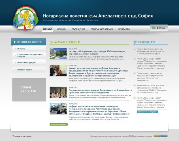This screenshot has height=141, width=179.
Task: Click the blue виж всички съобщения button
Action: click(x=148, y=112)
